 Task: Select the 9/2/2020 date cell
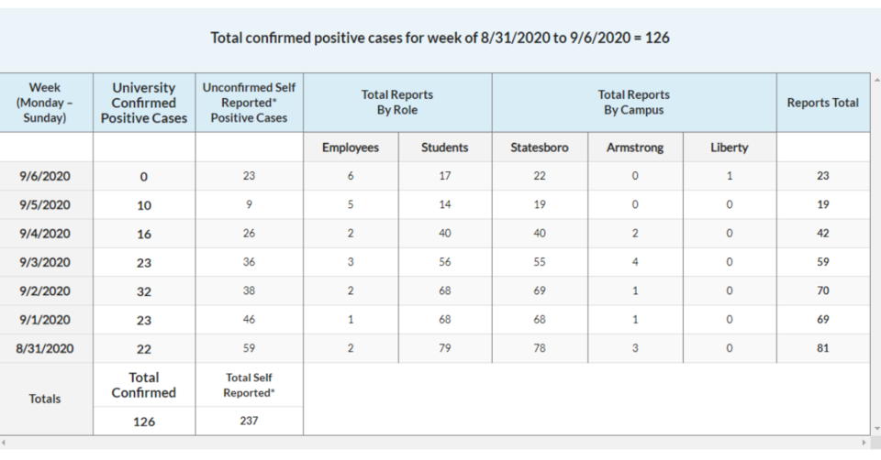(x=45, y=291)
